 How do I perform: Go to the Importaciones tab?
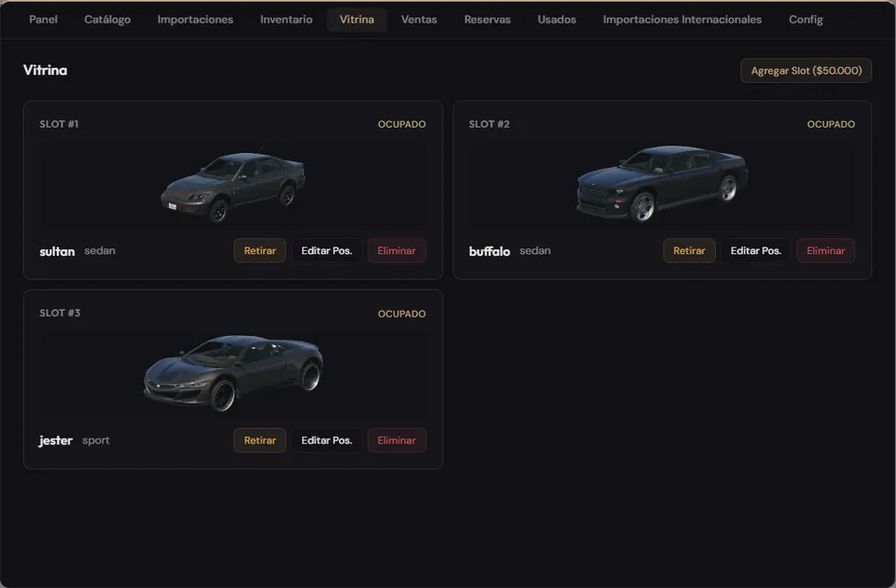[x=195, y=20]
